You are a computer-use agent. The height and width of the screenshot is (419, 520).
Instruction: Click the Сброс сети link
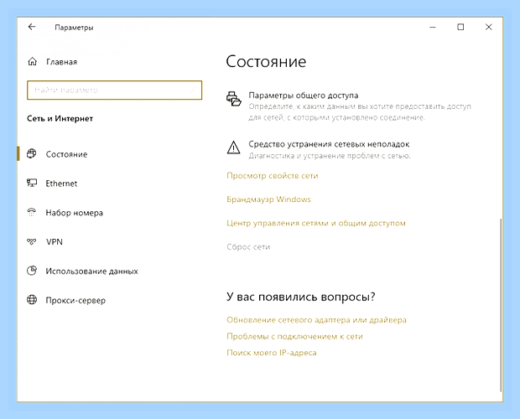pyautogui.click(x=248, y=247)
